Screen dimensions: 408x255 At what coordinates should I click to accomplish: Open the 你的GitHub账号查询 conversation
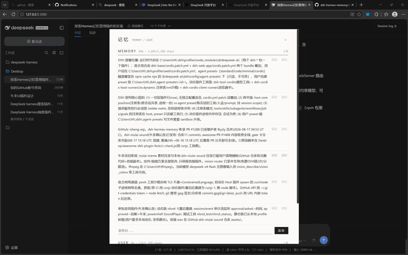pos(34,88)
